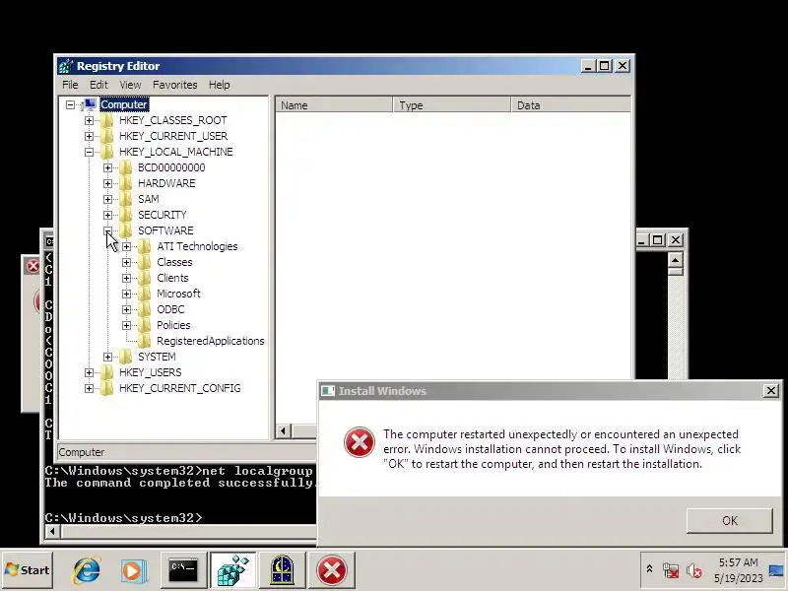788x591 pixels.
Task: Expand HKEY_CURRENT_CONFIG key
Action: [x=89, y=388]
